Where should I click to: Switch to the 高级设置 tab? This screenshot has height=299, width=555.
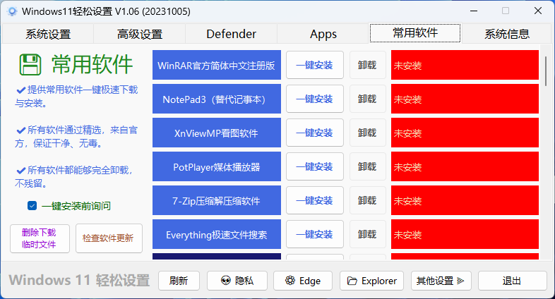[140, 34]
